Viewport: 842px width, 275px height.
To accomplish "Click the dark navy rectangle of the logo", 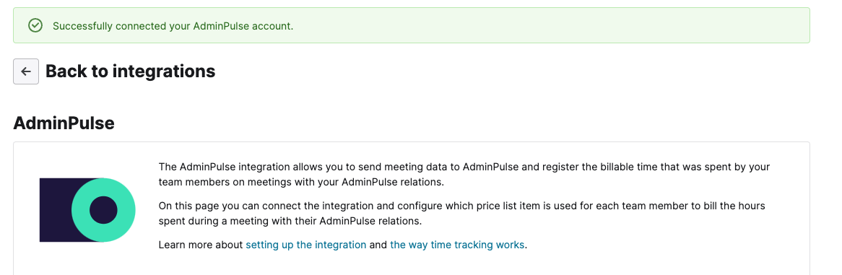I will [x=56, y=209].
